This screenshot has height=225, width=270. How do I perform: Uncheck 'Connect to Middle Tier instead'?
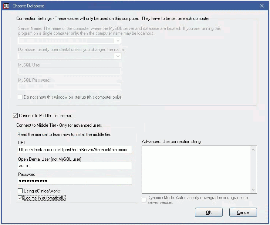pos(16,116)
